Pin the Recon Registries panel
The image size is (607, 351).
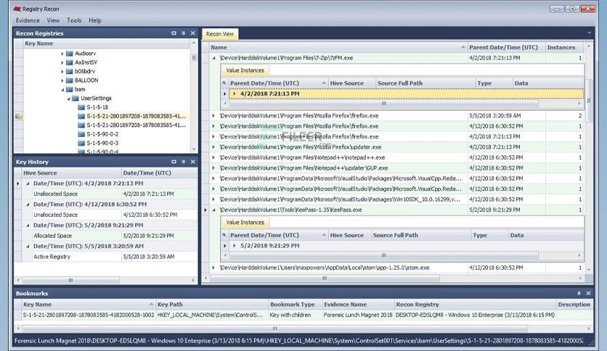tap(184, 33)
